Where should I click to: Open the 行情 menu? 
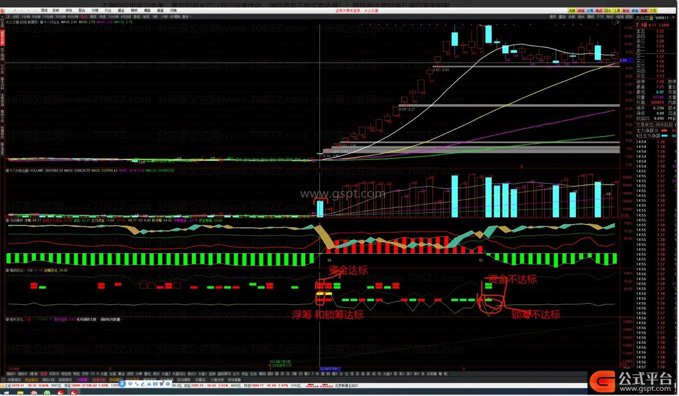[95, 10]
